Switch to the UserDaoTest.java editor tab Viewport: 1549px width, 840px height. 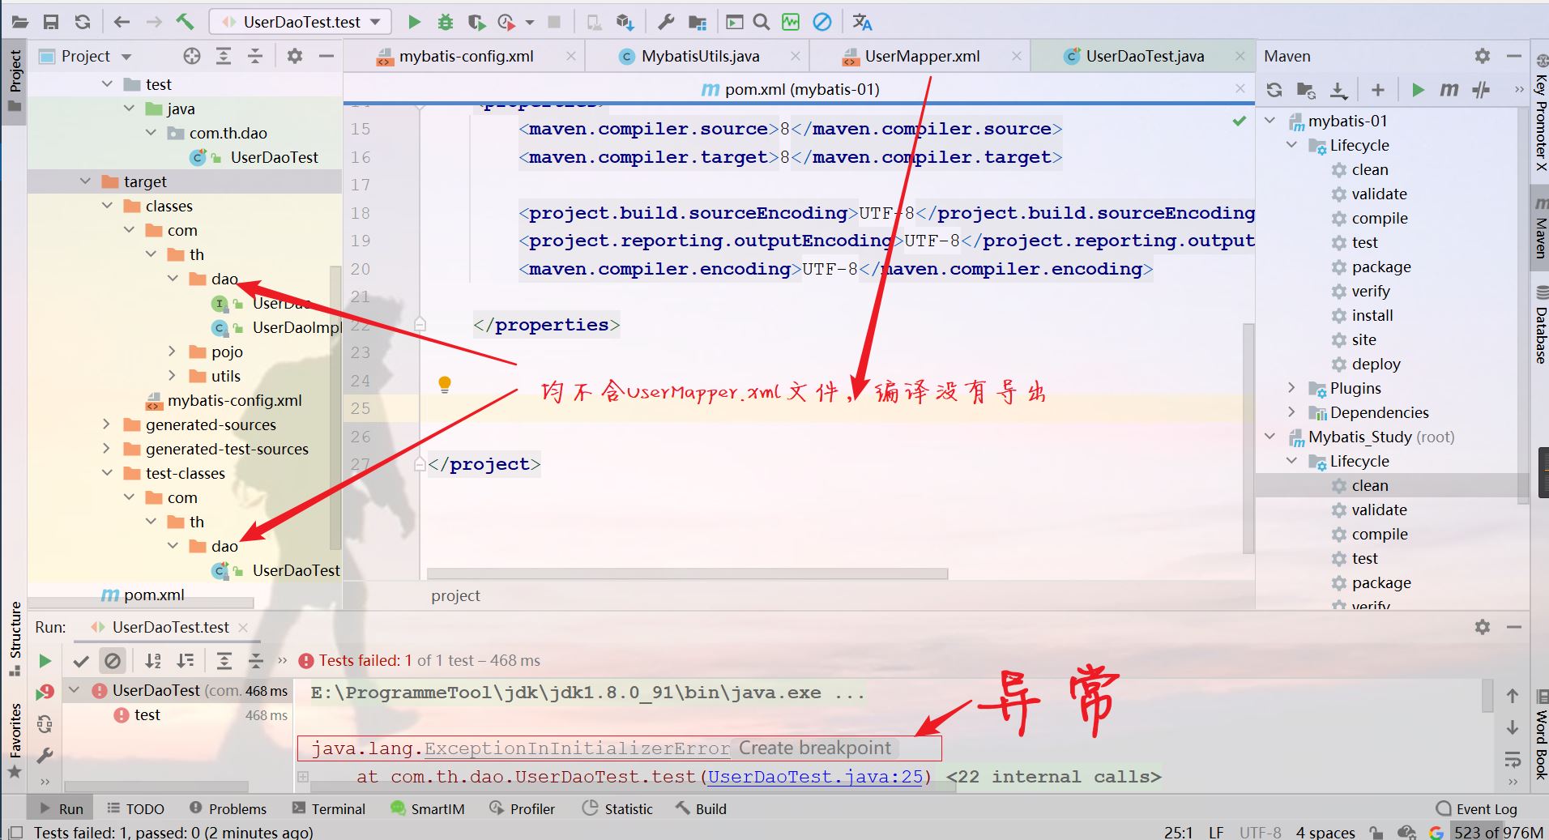(x=1144, y=56)
